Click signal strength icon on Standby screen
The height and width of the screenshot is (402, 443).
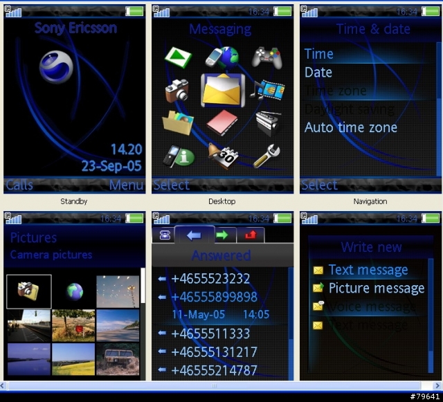point(13,11)
